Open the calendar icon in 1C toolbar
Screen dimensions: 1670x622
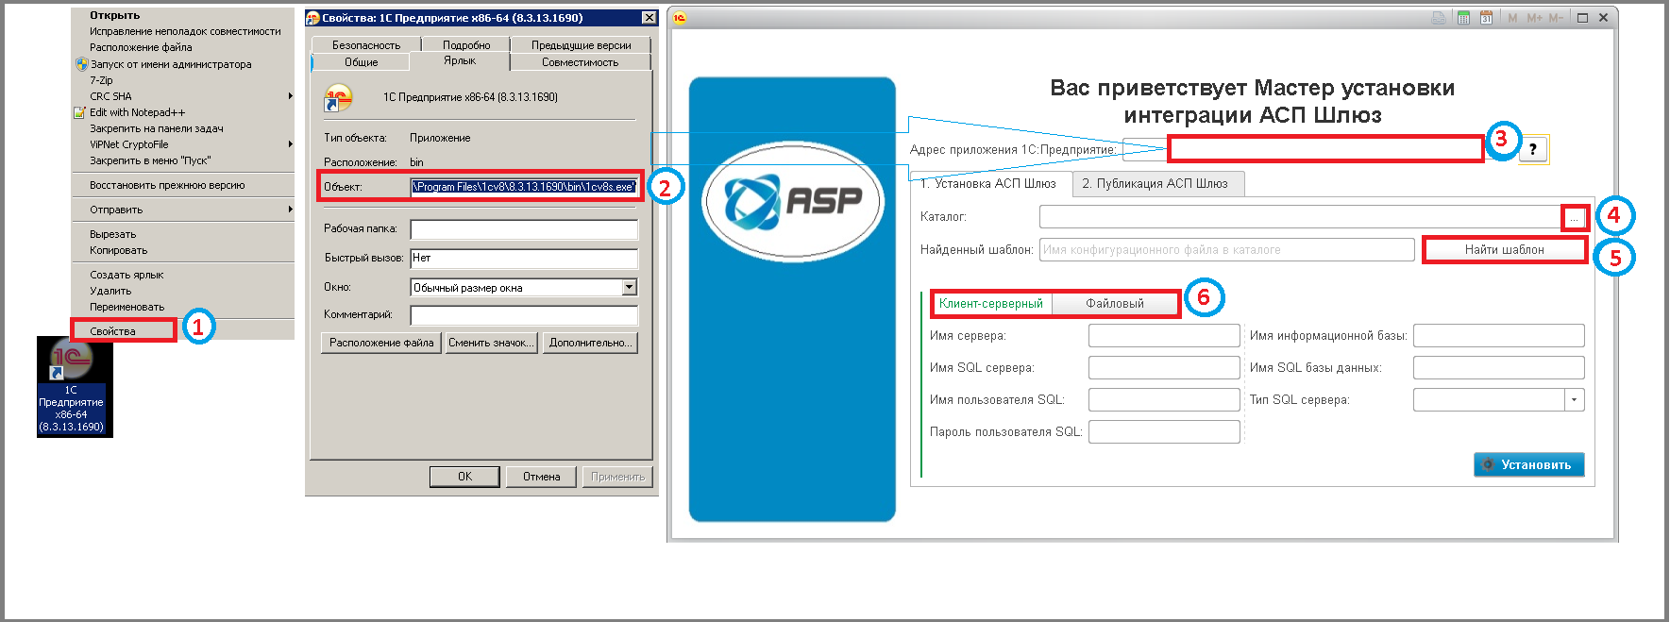[1486, 18]
